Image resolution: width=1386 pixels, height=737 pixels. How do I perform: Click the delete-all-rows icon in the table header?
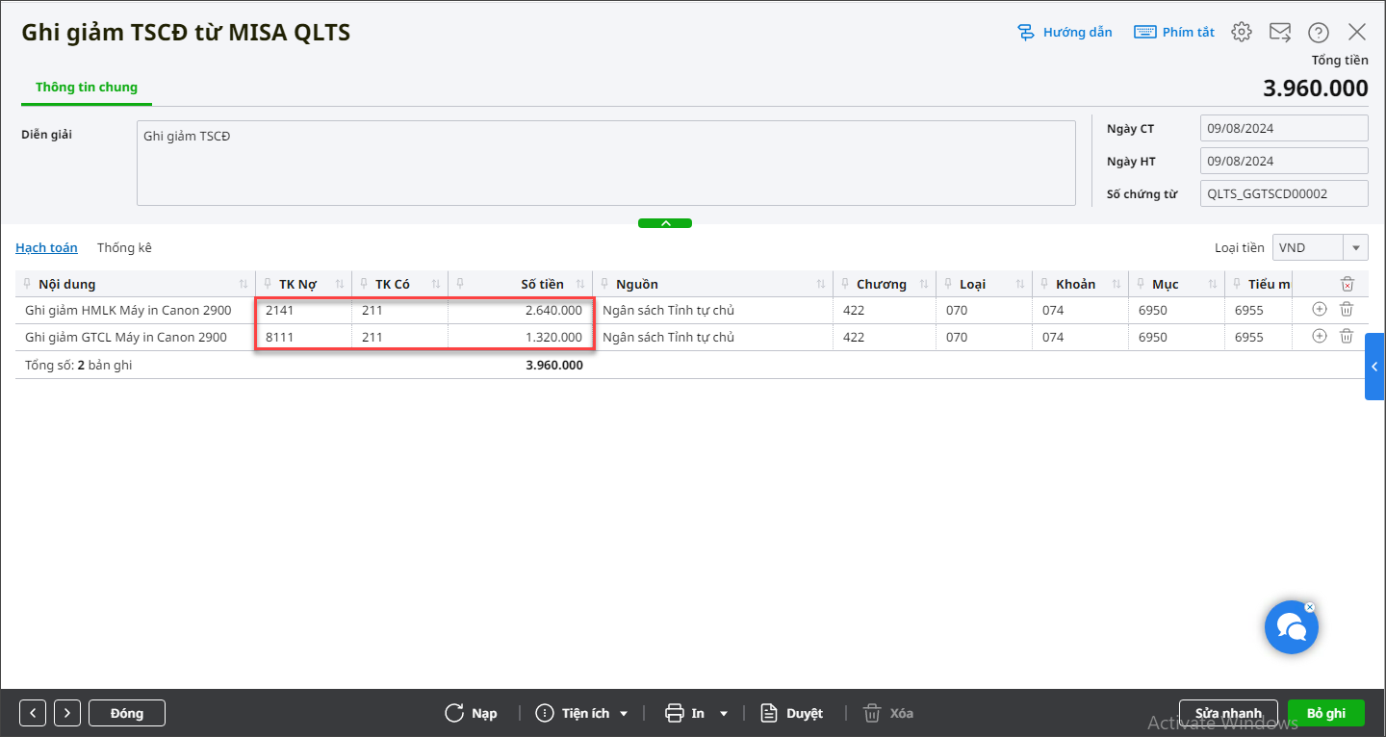(1347, 284)
